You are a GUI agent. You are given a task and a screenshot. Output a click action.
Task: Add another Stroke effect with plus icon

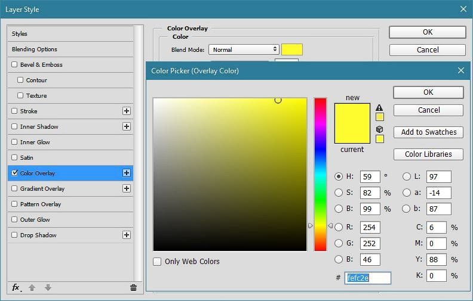(127, 111)
